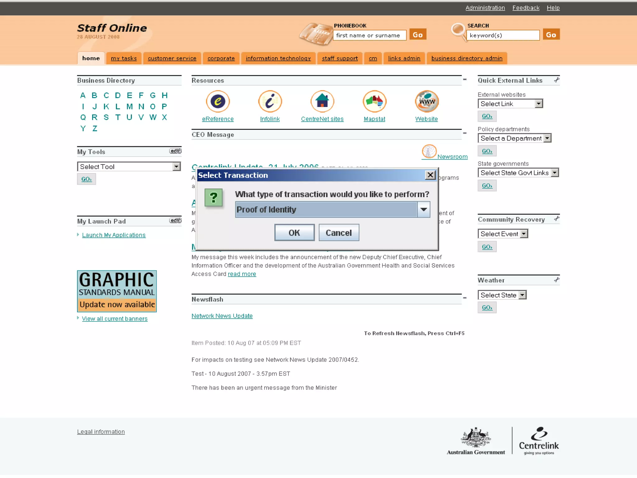
Task: Open the Mapstat map icon
Action: [374, 101]
